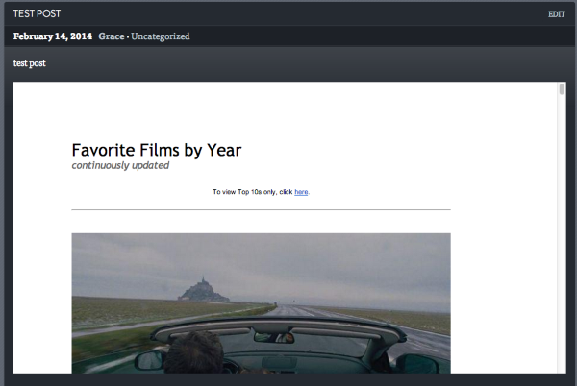Click the "continuously updated" subtitle
The height and width of the screenshot is (386, 577).
[120, 165]
